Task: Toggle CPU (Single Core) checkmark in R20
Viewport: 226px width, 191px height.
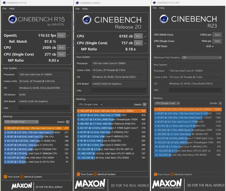Action: pos(145,43)
